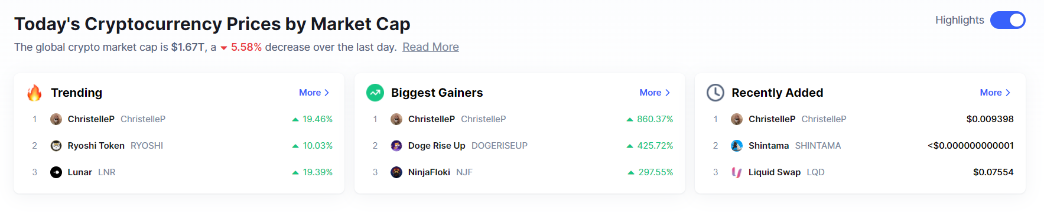Click the Recently Added clock icon
The height and width of the screenshot is (213, 1044).
coord(715,93)
